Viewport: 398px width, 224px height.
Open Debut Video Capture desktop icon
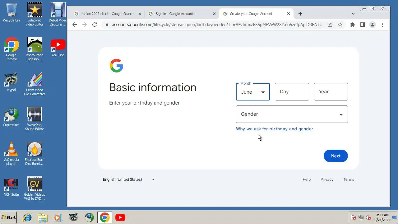(58, 14)
